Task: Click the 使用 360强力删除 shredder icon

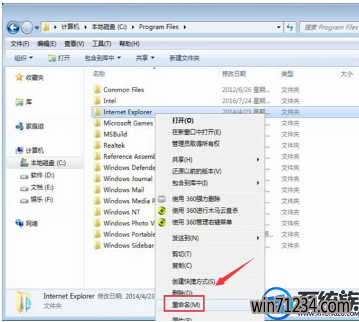Action: [162, 199]
